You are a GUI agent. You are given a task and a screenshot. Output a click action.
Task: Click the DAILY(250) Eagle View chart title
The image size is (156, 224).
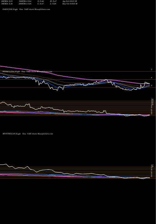[26, 9]
